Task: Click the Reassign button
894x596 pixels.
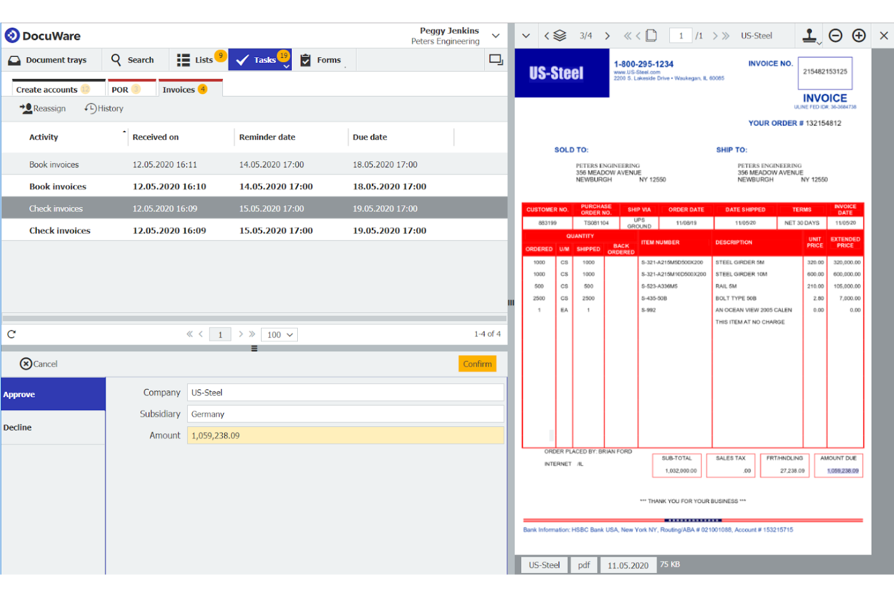Action: (x=42, y=108)
